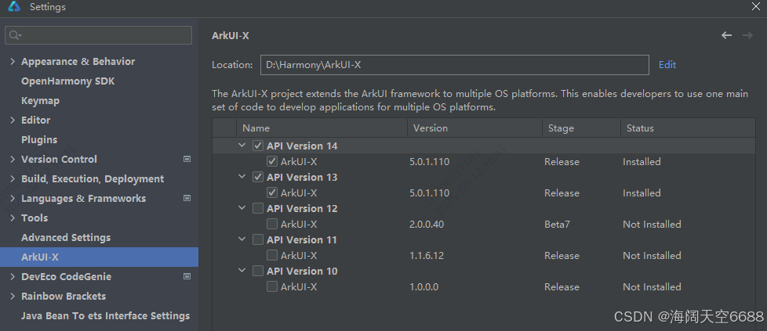Screen dimensions: 767x331
Task: Close the Settings window
Action: 755,5
